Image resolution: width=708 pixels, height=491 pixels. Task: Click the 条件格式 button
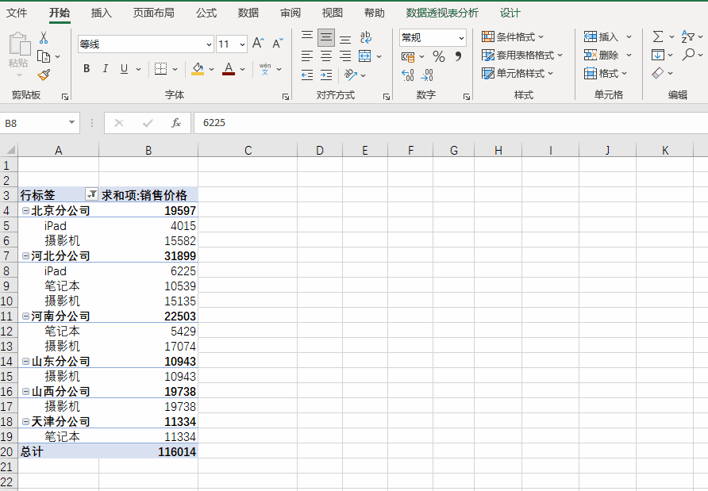click(513, 37)
